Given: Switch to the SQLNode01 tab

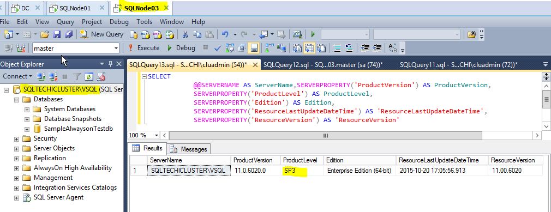Looking at the screenshot, I should pyautogui.click(x=77, y=8).
